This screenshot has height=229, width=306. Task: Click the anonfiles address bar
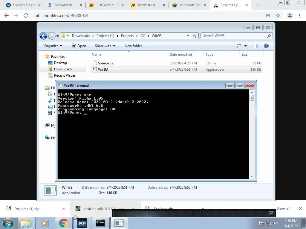pyautogui.click(x=148, y=16)
